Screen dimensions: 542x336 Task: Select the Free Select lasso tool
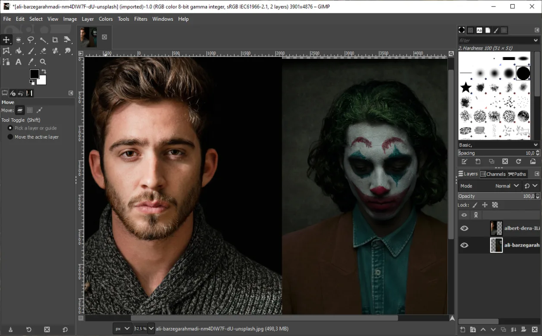(x=31, y=40)
